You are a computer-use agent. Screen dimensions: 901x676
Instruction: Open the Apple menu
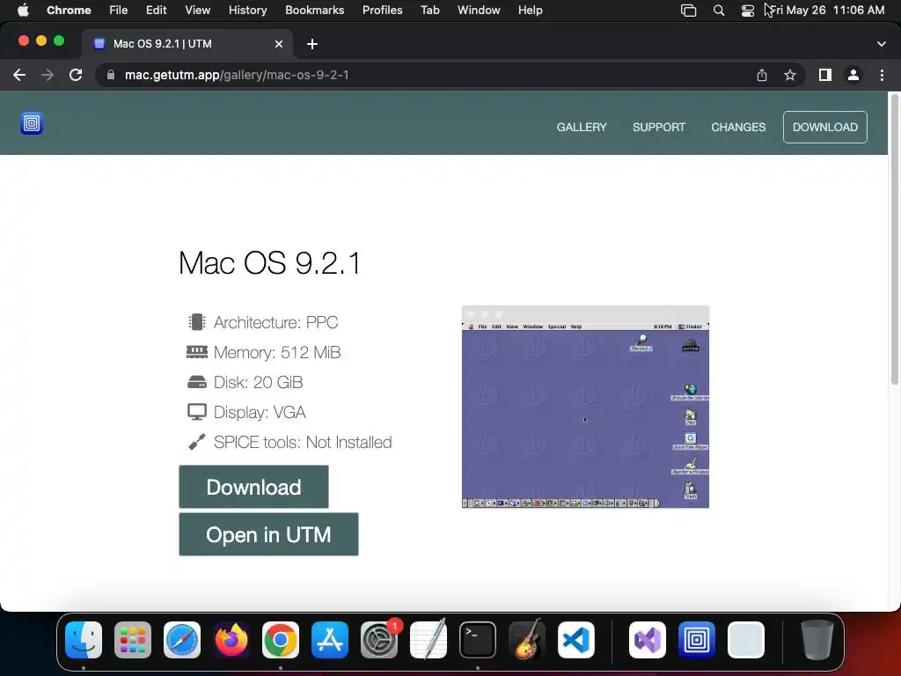click(23, 11)
